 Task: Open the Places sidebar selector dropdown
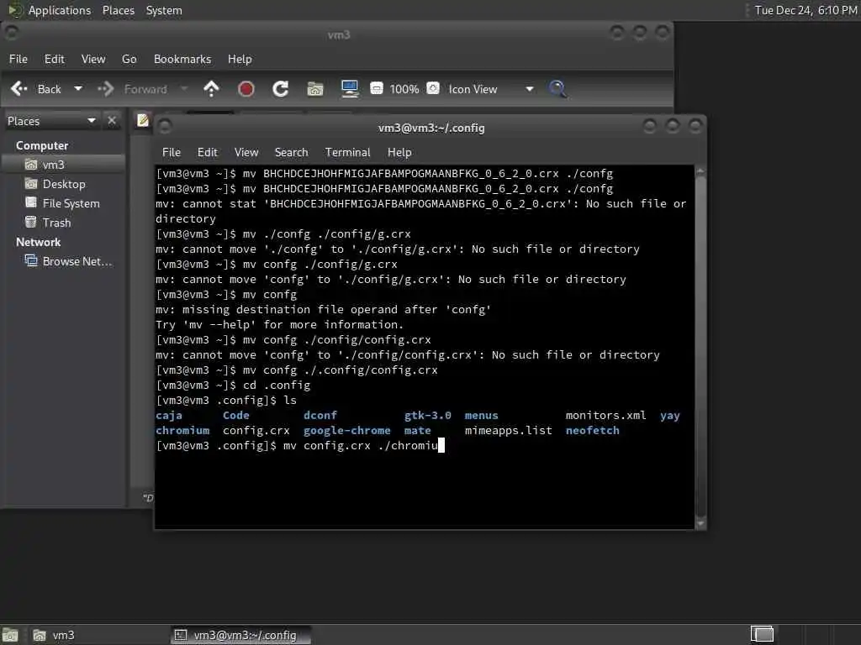click(51, 121)
